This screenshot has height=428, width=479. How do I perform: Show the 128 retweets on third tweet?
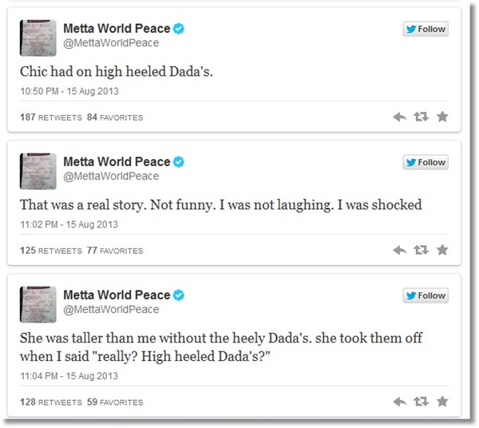pyautogui.click(x=50, y=402)
